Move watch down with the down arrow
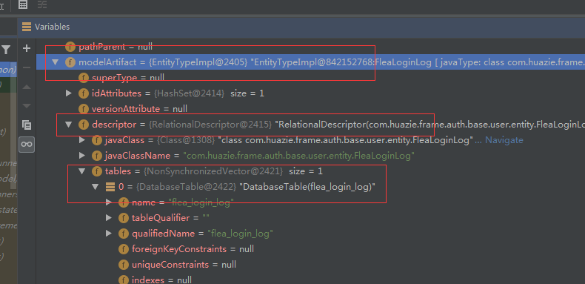The height and width of the screenshot is (284, 585). tap(27, 106)
